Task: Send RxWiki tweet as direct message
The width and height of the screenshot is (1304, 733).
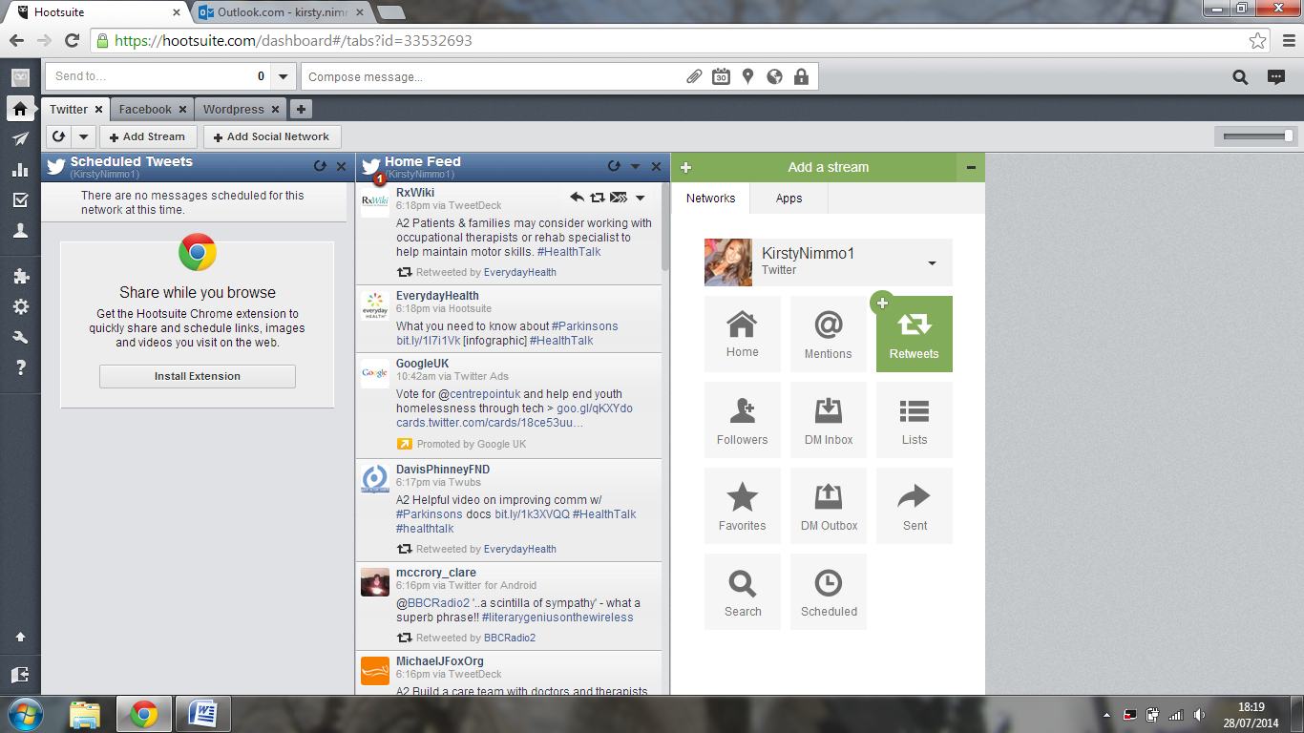Action: pyautogui.click(x=618, y=198)
